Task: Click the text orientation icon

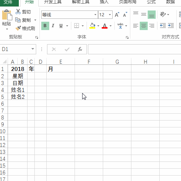Action: (163, 14)
